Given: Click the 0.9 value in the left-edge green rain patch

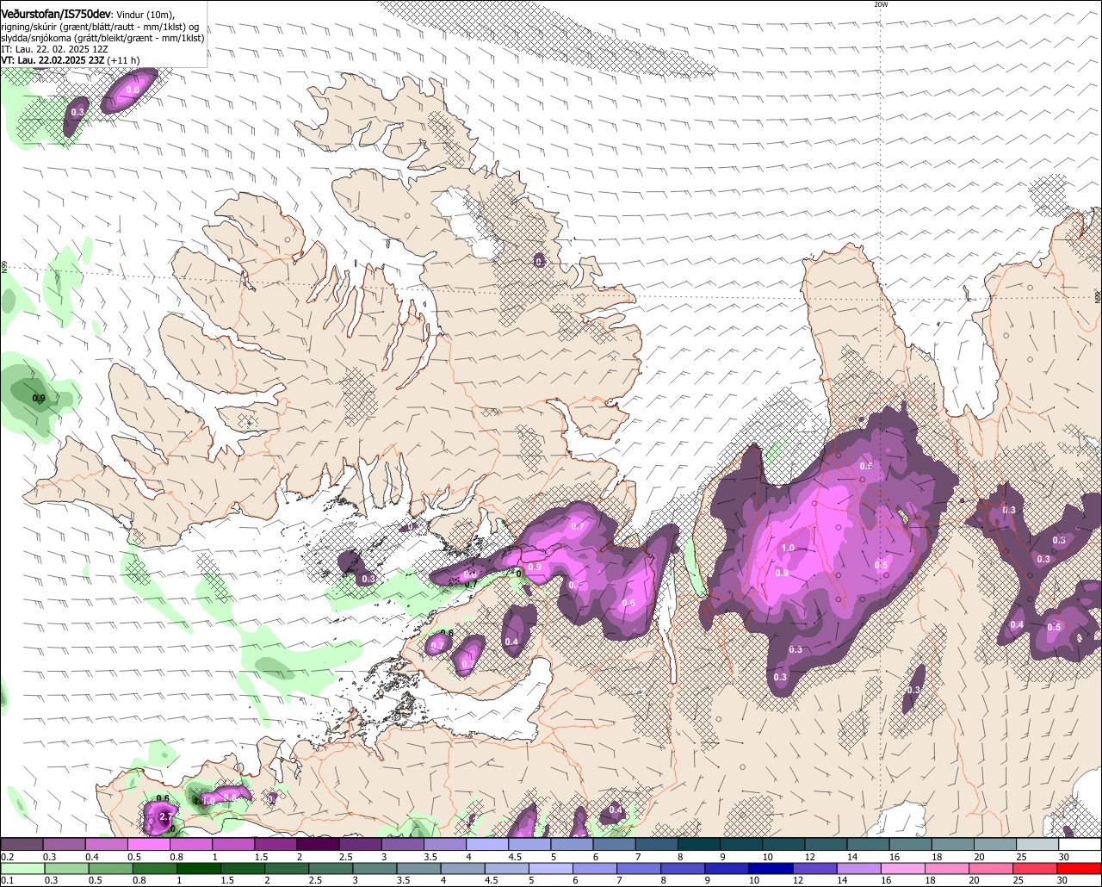Looking at the screenshot, I should coord(39,398).
